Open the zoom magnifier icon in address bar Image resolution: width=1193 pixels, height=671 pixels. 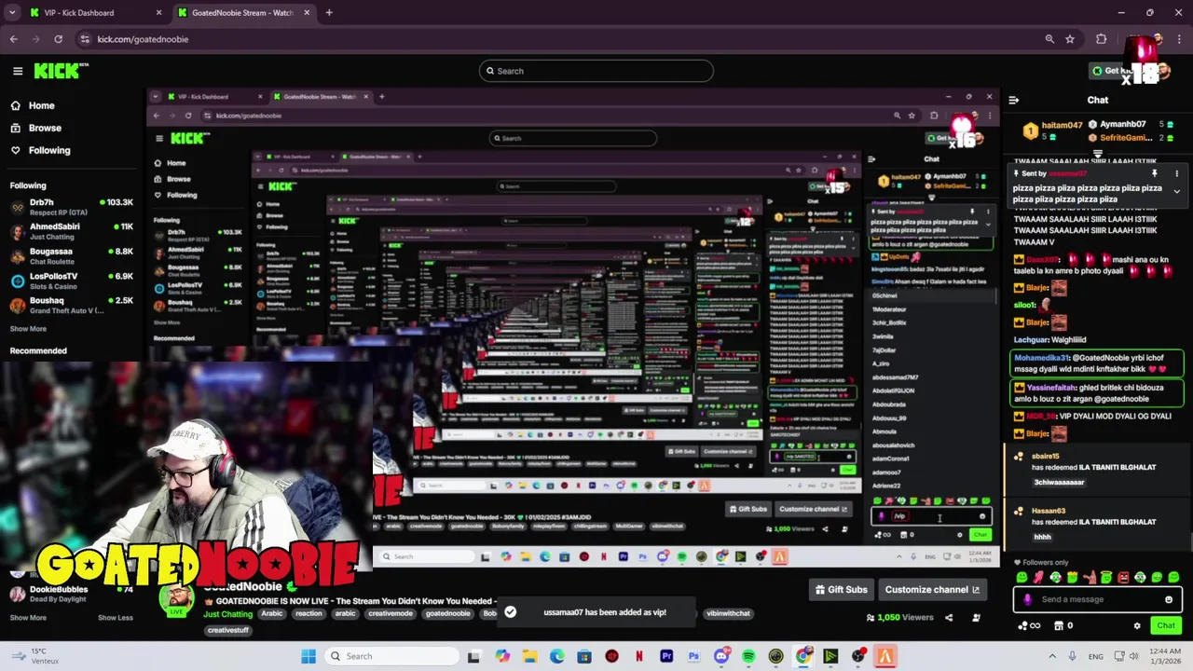tap(1049, 39)
